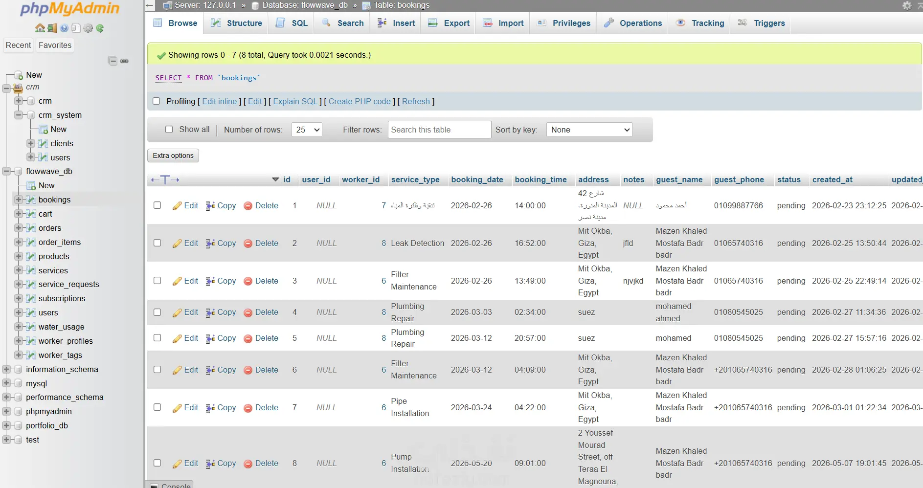Viewport: 923px width, 488px height.
Task: Click the Copy icon for row 5
Action: [210, 338]
